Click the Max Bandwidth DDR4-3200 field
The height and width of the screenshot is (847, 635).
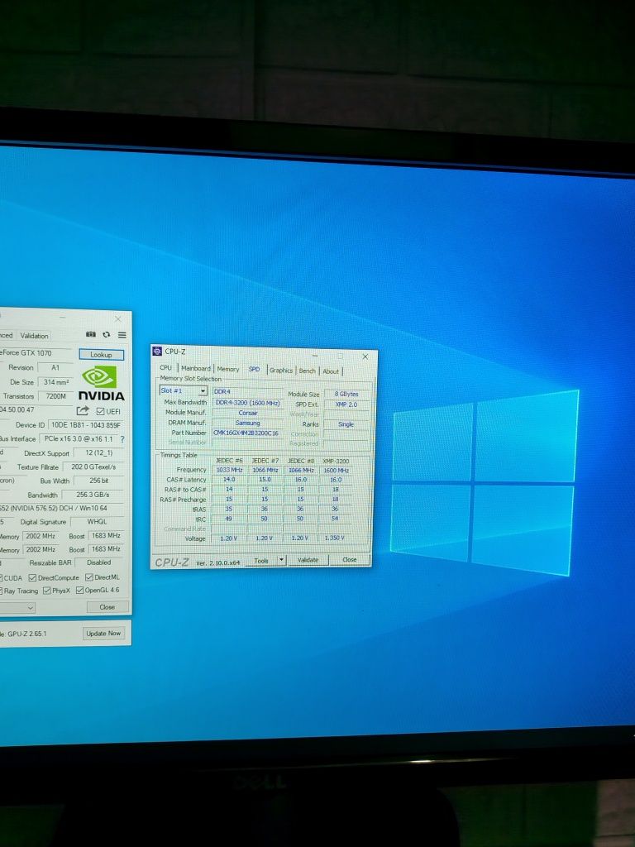pos(247,403)
